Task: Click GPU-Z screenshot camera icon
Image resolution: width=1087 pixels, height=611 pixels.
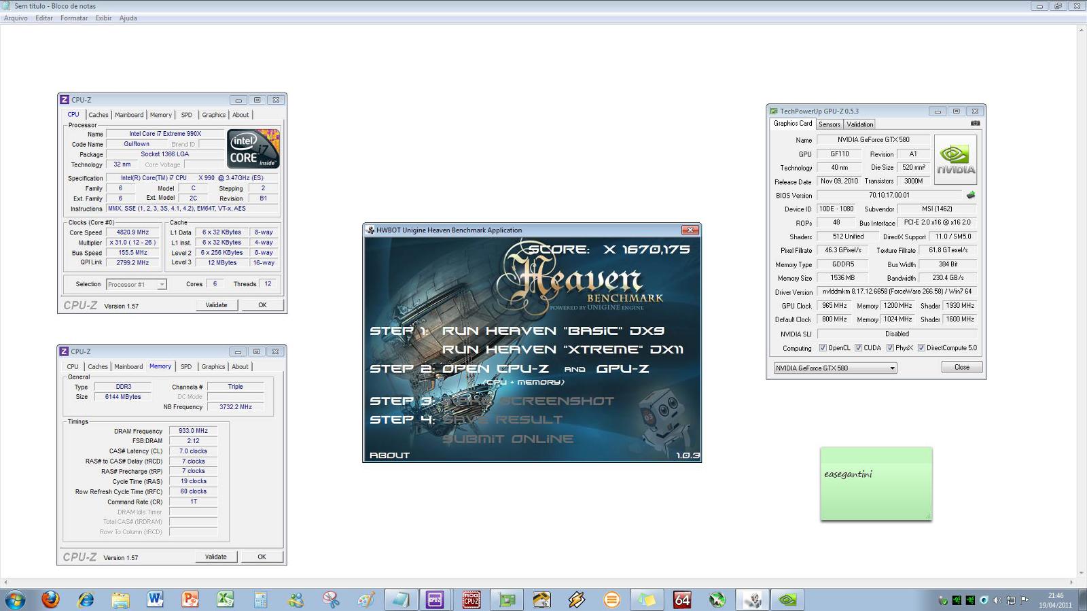Action: [x=975, y=124]
